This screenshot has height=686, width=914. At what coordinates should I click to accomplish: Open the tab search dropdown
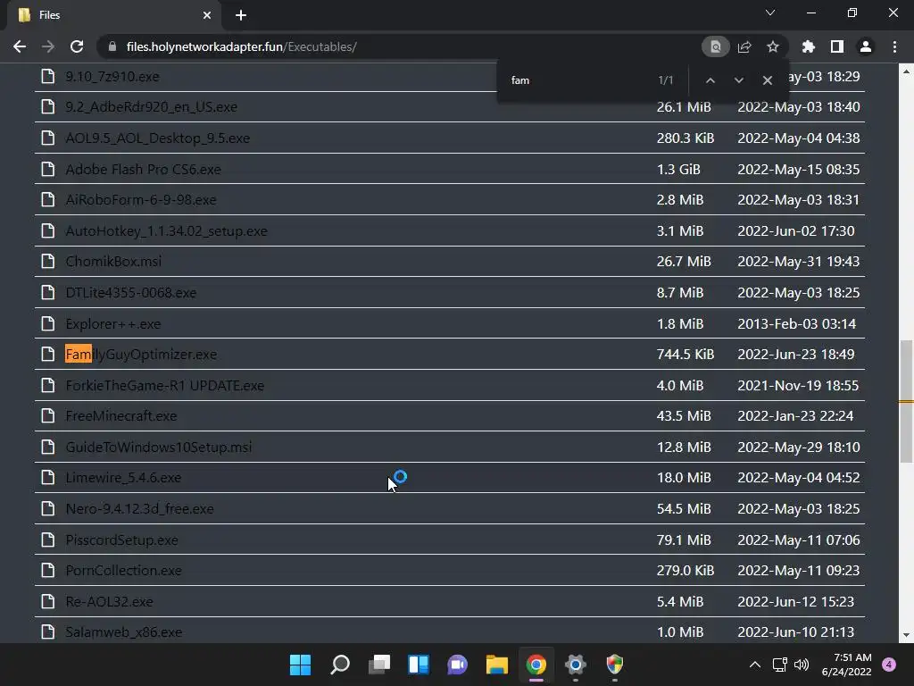tap(769, 13)
